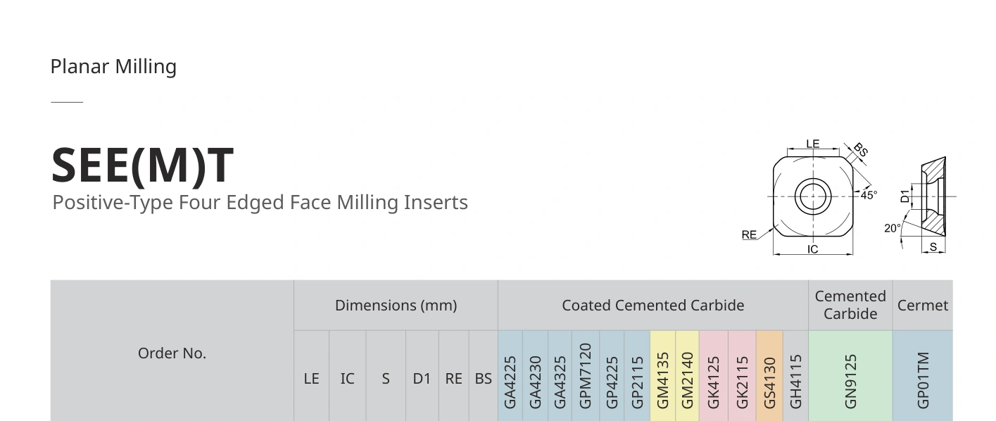Click the Dimensions (mm) header cell
The height and width of the screenshot is (421, 996).
[x=396, y=306]
